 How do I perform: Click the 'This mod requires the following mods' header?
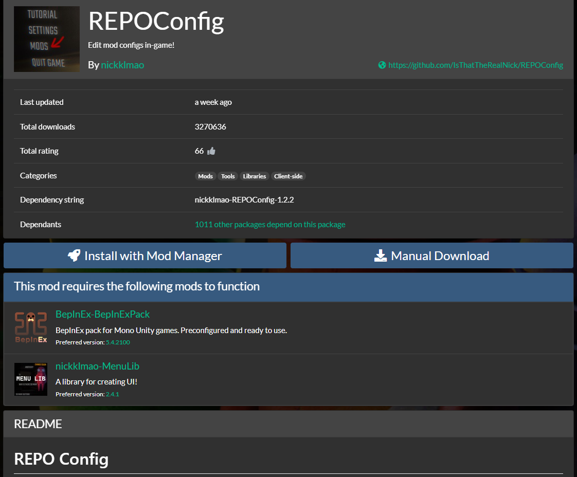pyautogui.click(x=288, y=287)
